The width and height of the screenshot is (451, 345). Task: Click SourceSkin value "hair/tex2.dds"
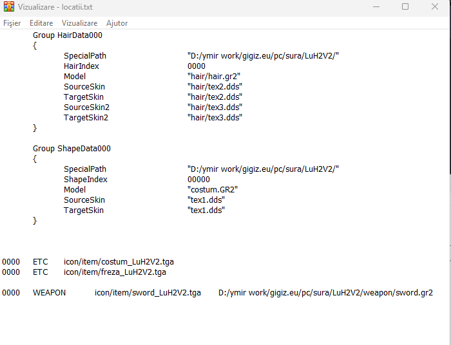coord(215,87)
